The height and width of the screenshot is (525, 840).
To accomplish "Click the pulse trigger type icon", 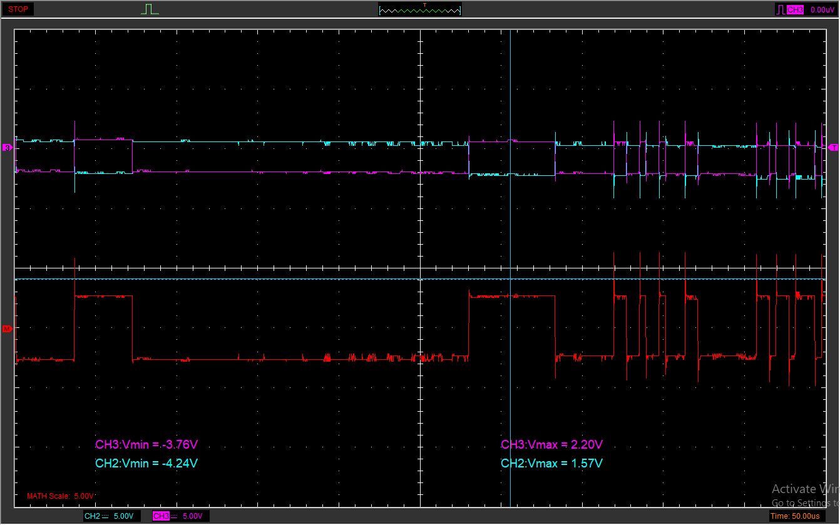I will (x=150, y=9).
